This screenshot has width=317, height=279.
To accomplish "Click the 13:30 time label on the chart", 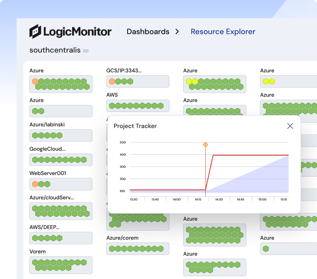I will pyautogui.click(x=134, y=199).
